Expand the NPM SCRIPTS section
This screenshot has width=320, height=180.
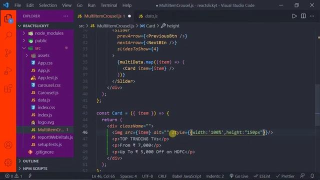(35, 169)
